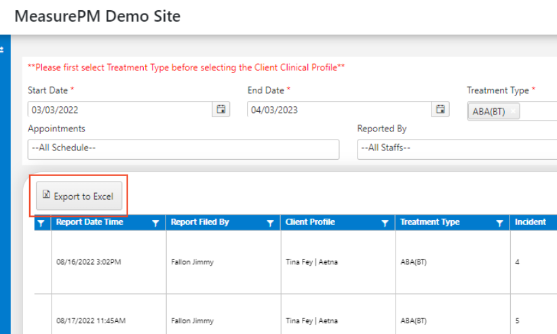Sort by Incident column header
This screenshot has height=334, width=557.
(x=531, y=222)
